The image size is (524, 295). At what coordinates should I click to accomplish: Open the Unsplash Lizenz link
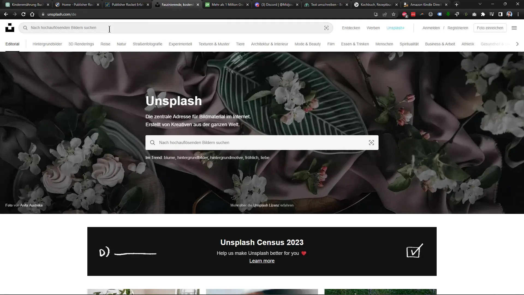[x=266, y=205]
